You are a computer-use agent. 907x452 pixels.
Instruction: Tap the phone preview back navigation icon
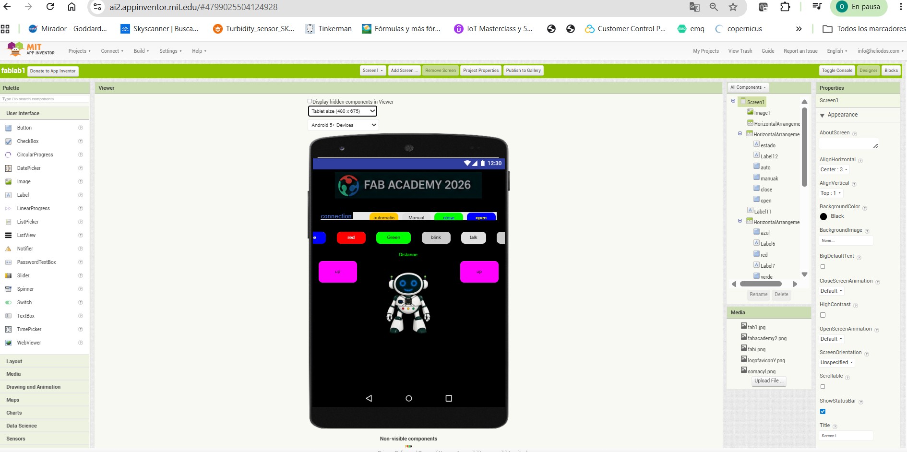(x=369, y=398)
